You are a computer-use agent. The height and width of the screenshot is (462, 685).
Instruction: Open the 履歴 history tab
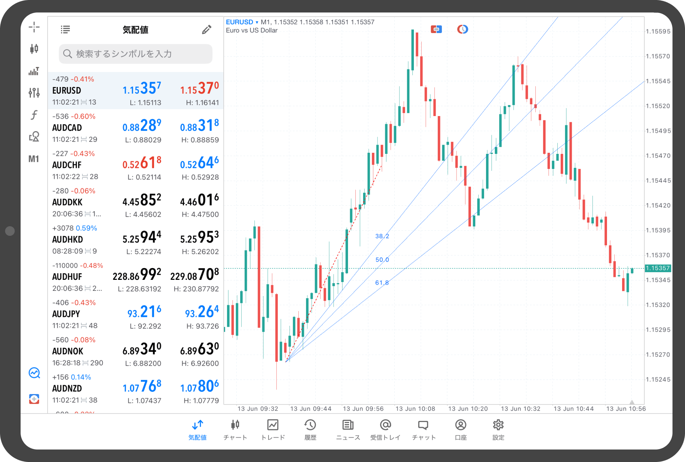[x=310, y=429]
